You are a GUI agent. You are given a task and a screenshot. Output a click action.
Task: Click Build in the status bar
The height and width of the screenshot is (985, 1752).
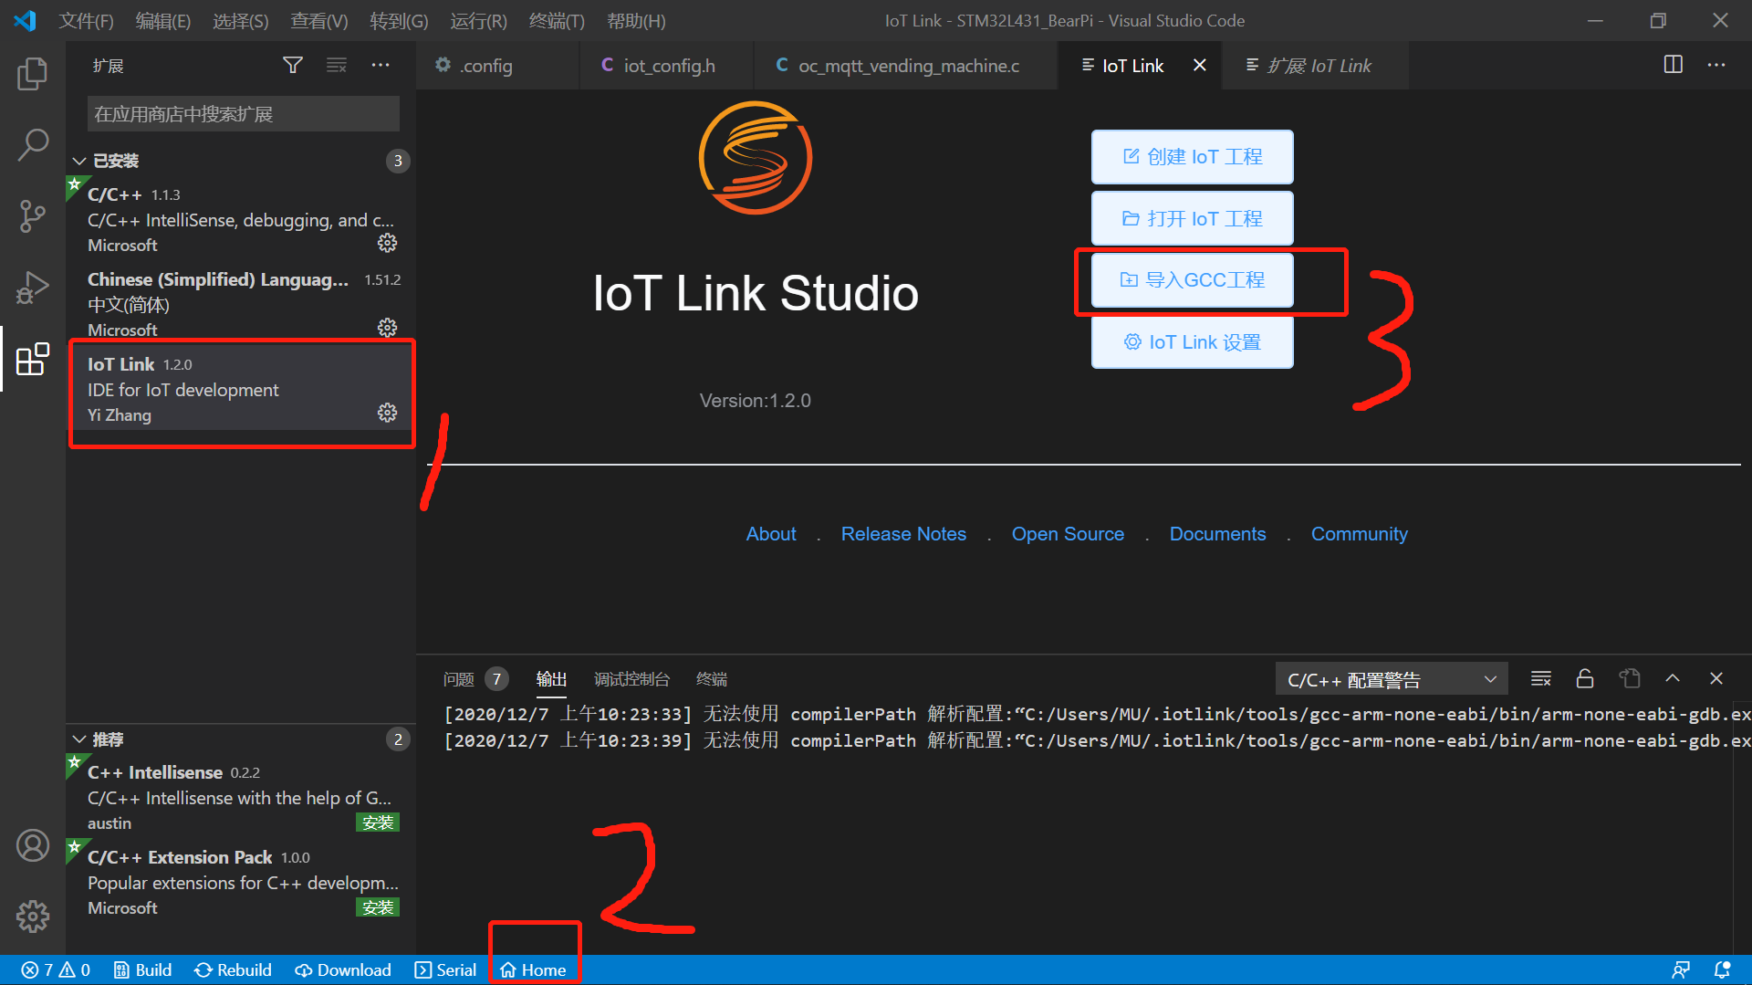[142, 969]
